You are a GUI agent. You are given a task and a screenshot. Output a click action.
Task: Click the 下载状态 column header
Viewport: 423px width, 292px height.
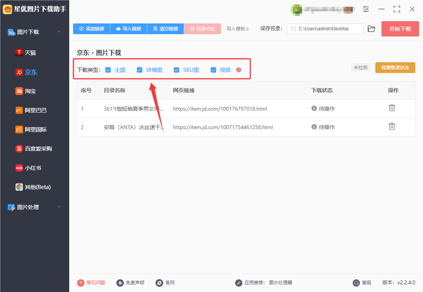tap(322, 90)
